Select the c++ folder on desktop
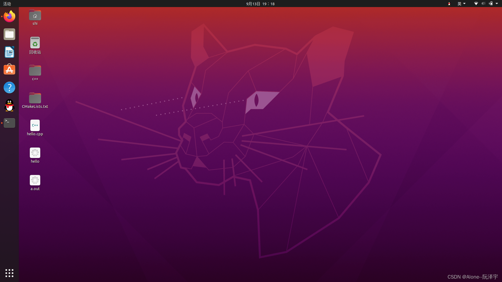This screenshot has height=282, width=502. pyautogui.click(x=35, y=71)
